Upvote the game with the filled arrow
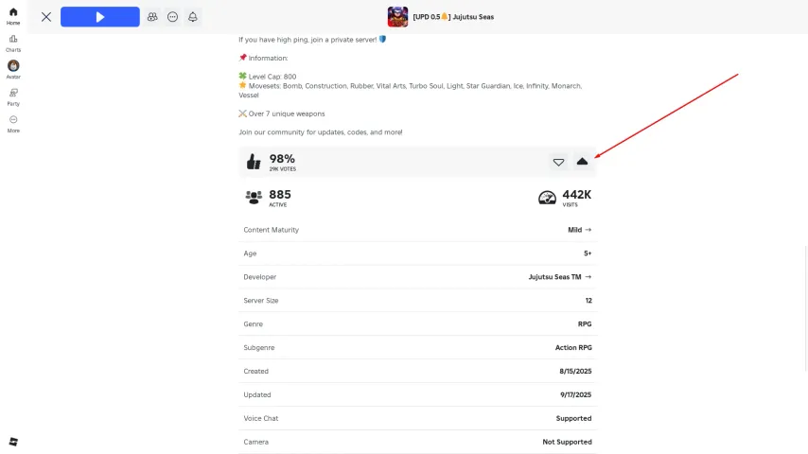Image resolution: width=808 pixels, height=454 pixels. pos(582,162)
